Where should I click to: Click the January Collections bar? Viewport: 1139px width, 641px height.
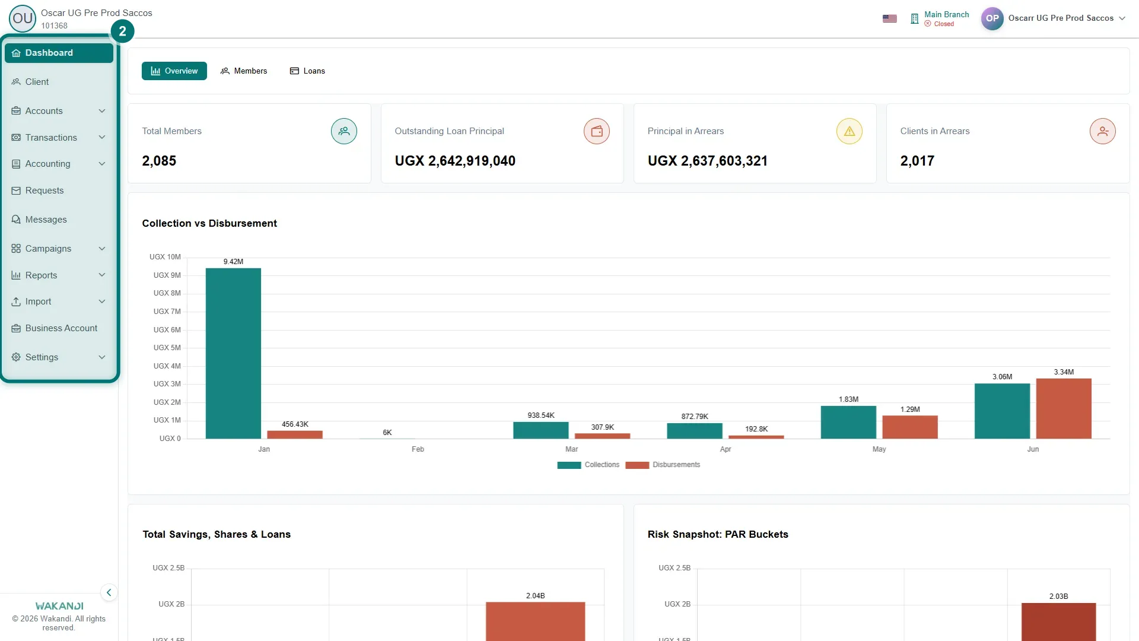pyautogui.click(x=233, y=354)
